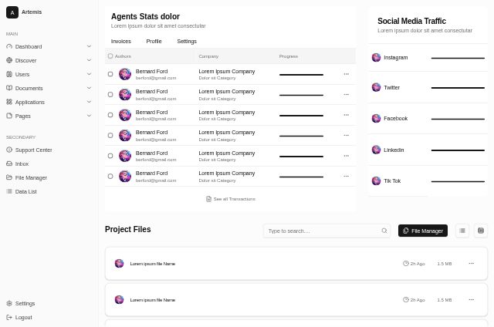This screenshot has height=327, width=494.
Task: Open Support Center in secondary menu
Action: coord(33,150)
